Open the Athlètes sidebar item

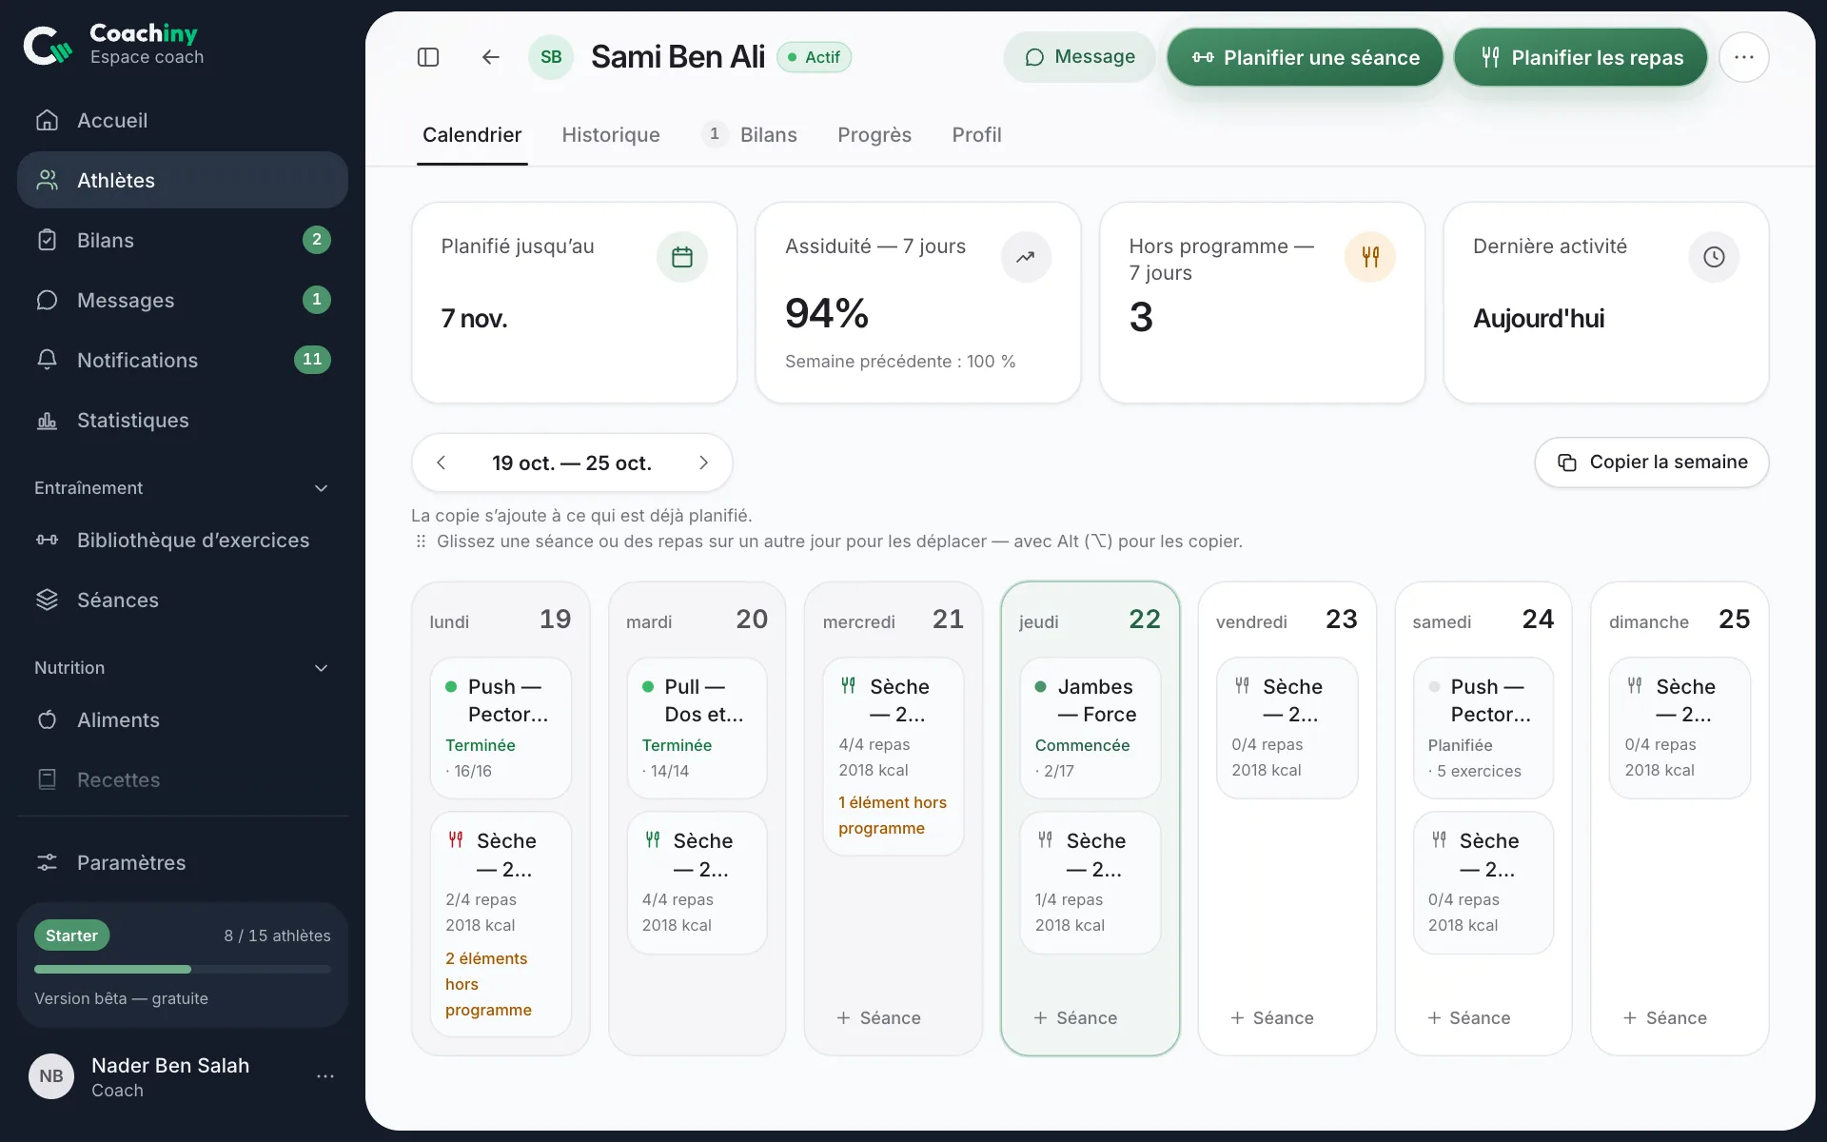tap(183, 180)
